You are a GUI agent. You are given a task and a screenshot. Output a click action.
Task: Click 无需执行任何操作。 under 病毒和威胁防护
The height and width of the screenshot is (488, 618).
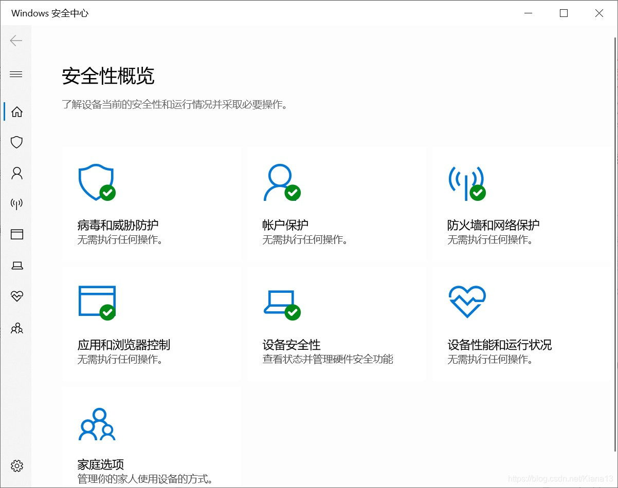[x=120, y=239]
